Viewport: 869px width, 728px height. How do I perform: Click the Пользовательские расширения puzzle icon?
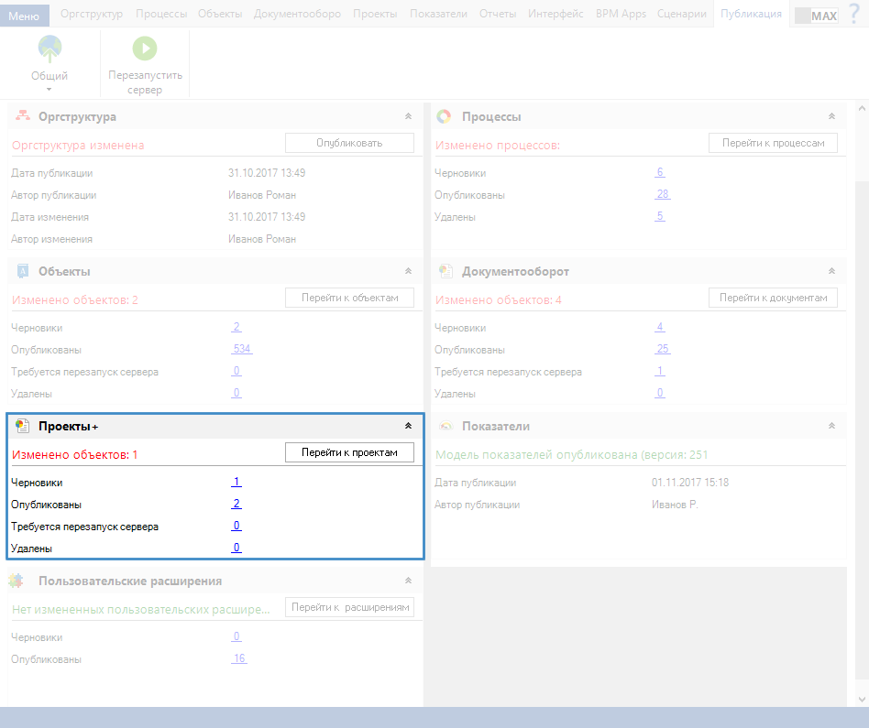pos(16,581)
